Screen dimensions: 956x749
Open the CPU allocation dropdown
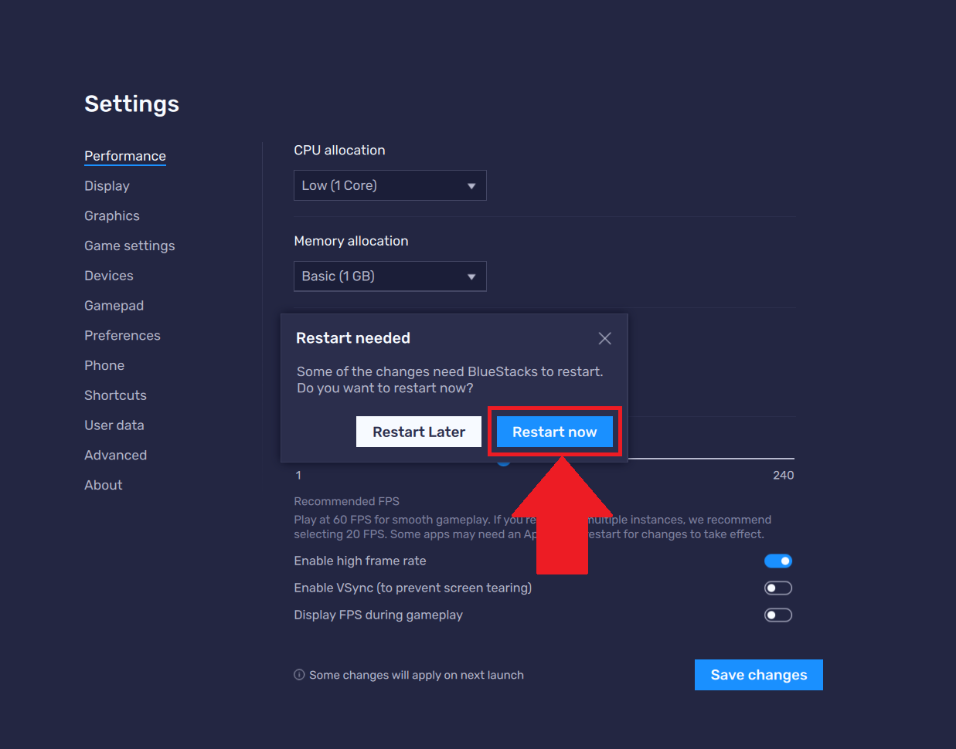(390, 185)
